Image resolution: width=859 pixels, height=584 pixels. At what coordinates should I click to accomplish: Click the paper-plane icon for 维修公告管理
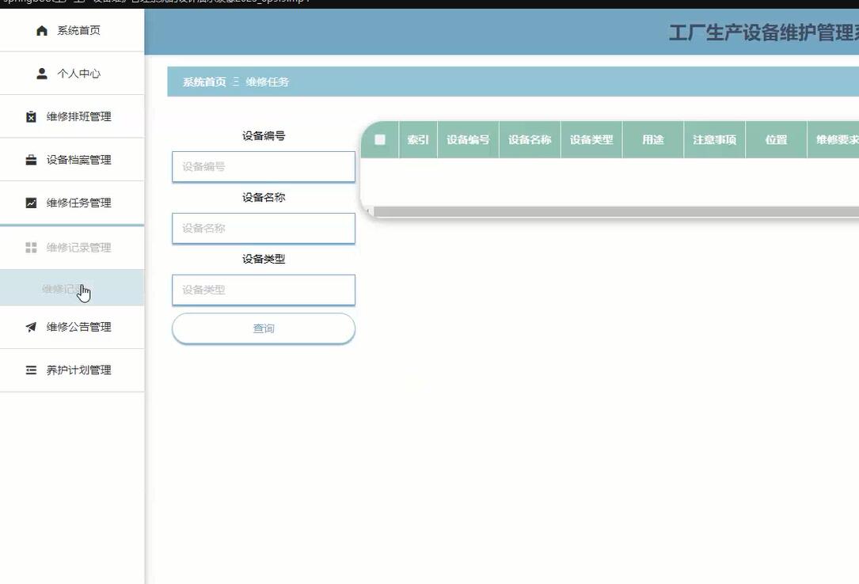pos(32,327)
